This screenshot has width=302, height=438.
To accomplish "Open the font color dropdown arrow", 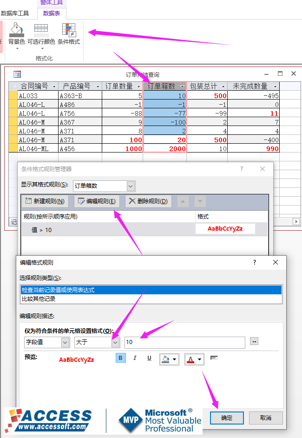I will [200, 359].
